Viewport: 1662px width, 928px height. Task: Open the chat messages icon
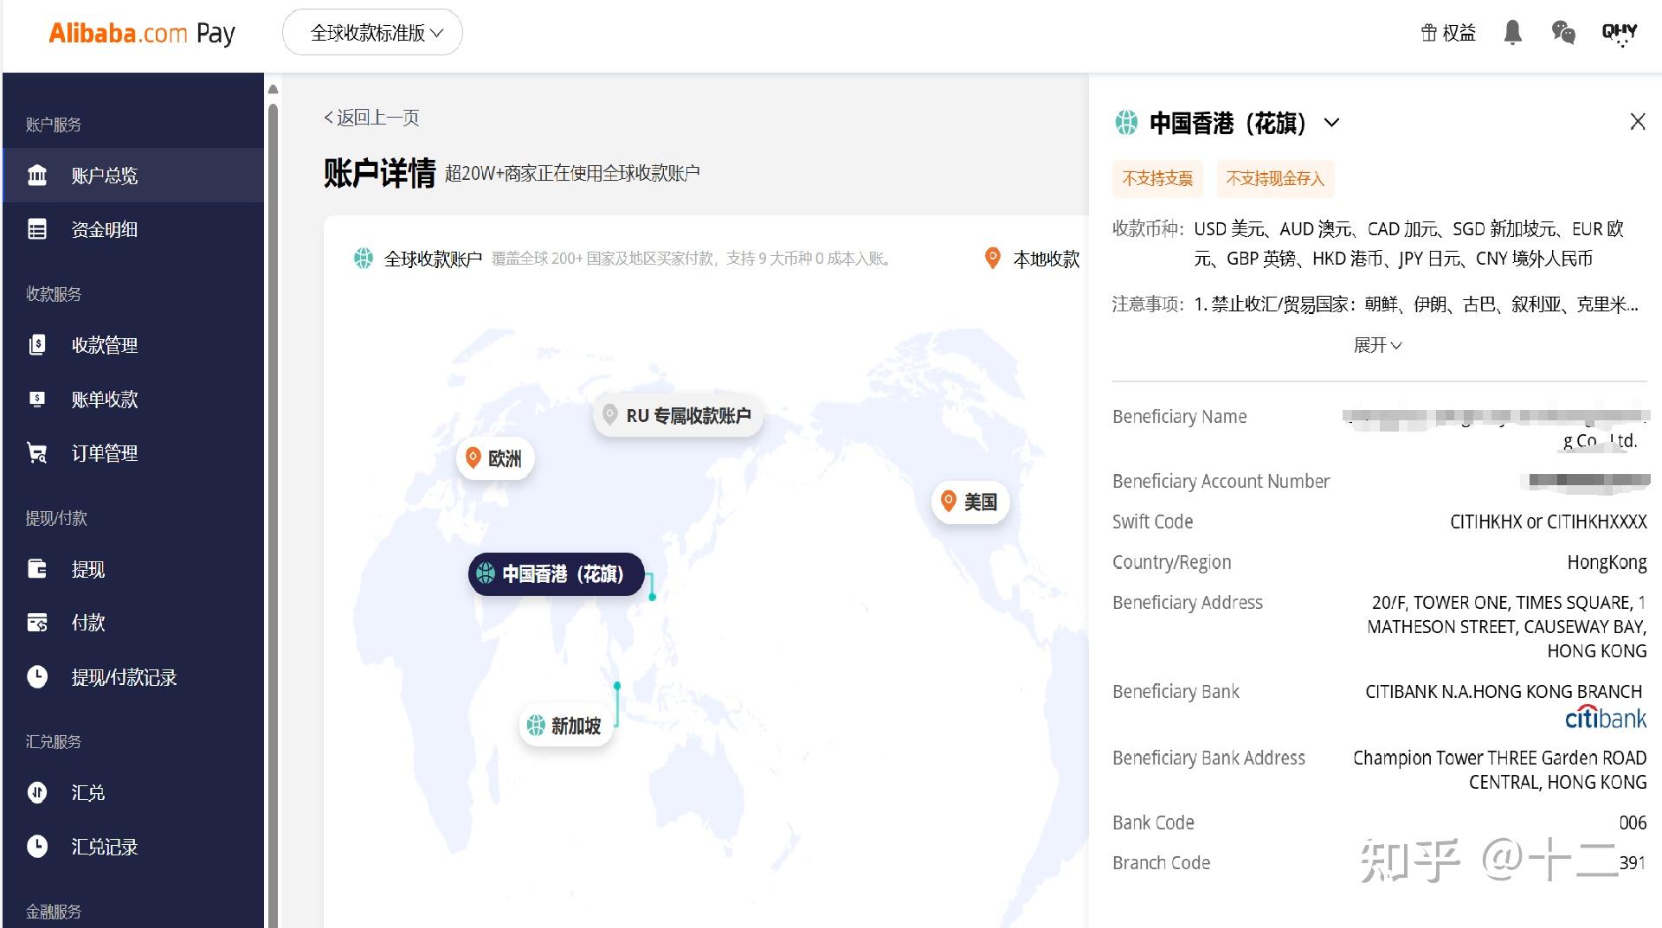pos(1562,32)
